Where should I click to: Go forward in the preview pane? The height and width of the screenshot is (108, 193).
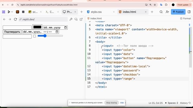click(x=10, y=19)
